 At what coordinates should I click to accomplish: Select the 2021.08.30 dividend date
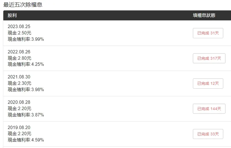coord(19,77)
